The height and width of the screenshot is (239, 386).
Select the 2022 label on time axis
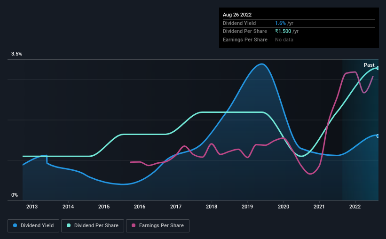click(355, 207)
